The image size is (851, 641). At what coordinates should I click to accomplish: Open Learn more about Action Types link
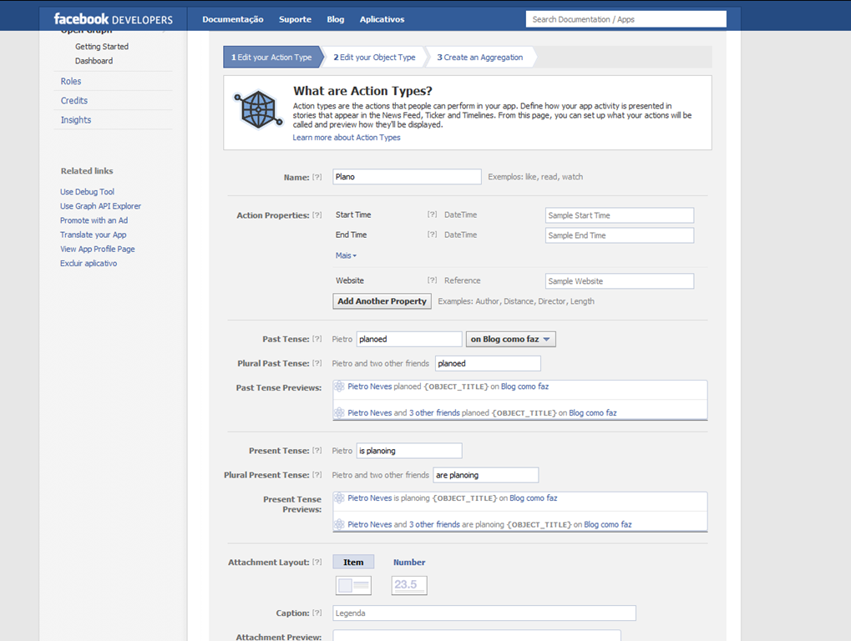click(347, 138)
